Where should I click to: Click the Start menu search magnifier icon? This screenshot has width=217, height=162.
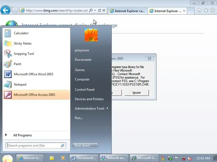[63, 146]
